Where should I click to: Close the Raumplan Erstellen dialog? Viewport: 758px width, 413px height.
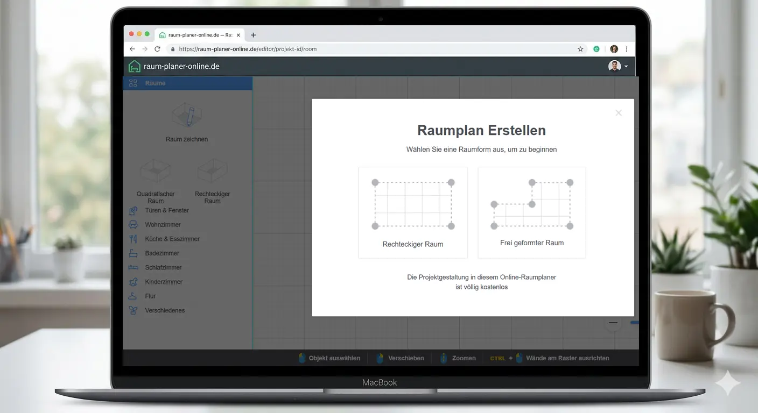(619, 113)
